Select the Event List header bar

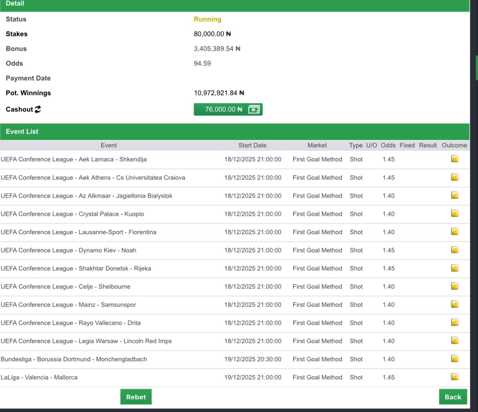click(21, 131)
